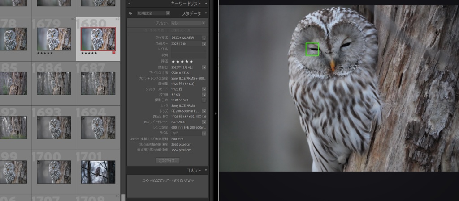The image size is (459, 201).
Task: Select owl thumbnail 1694
Action: pyautogui.click(x=98, y=127)
